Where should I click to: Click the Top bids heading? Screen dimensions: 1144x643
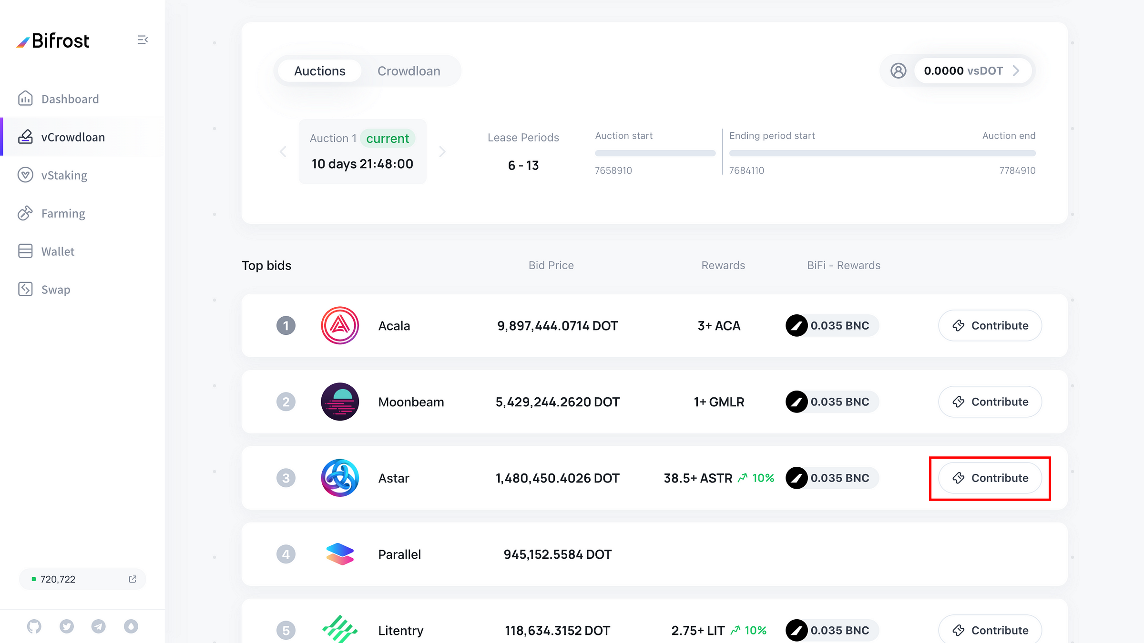tap(266, 265)
